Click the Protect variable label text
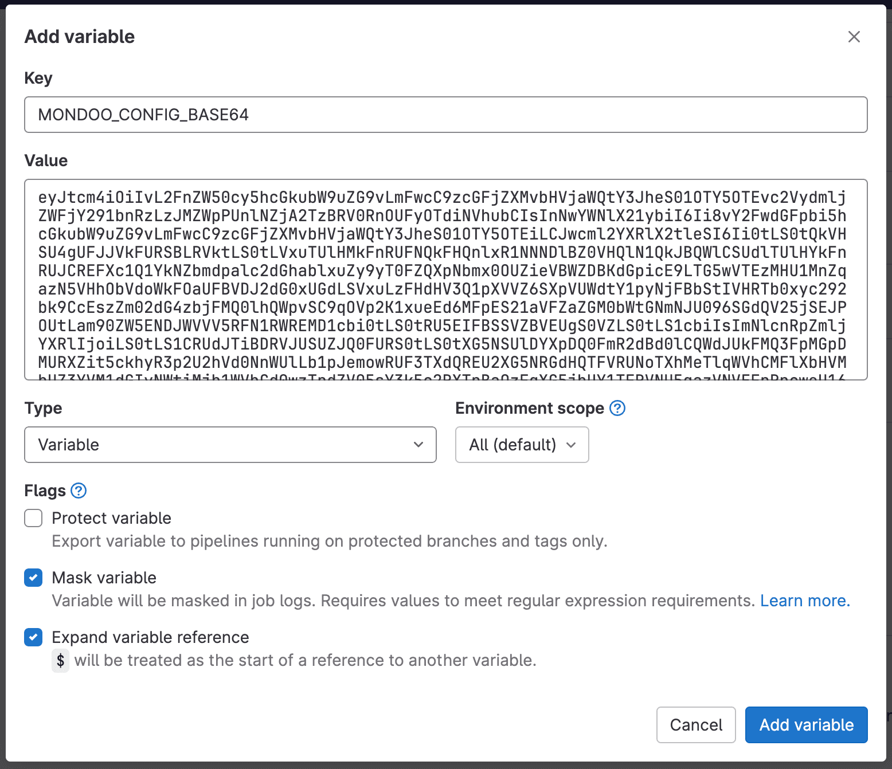Viewport: 892px width, 769px height. coord(111,518)
